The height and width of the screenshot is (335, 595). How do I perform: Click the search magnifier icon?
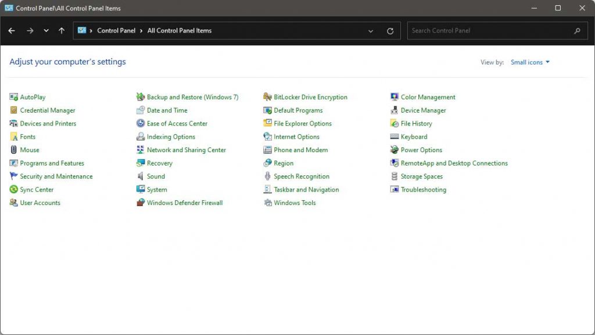pyautogui.click(x=577, y=31)
